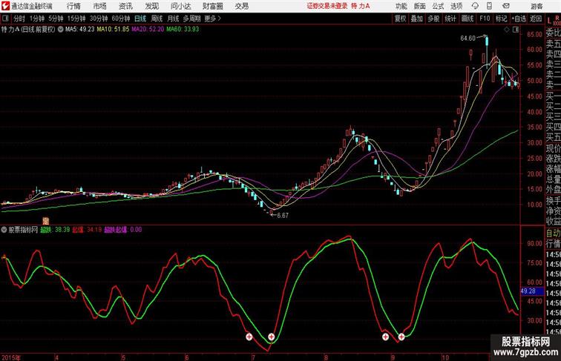Expand the main chart indicator dropdown arrow

[x=61, y=30]
